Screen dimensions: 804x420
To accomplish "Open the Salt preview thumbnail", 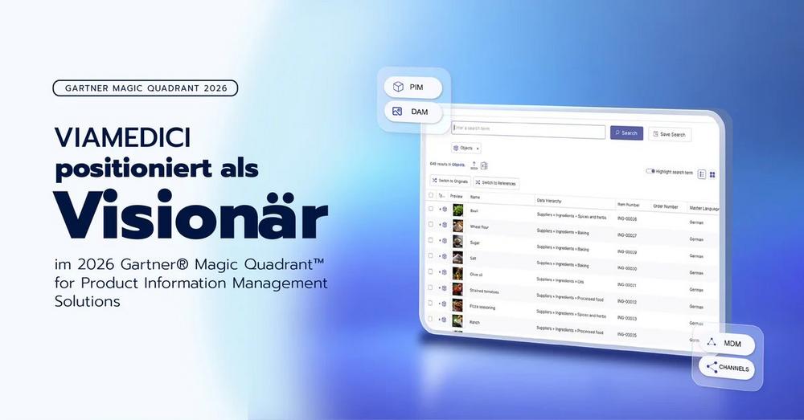I will (x=458, y=258).
